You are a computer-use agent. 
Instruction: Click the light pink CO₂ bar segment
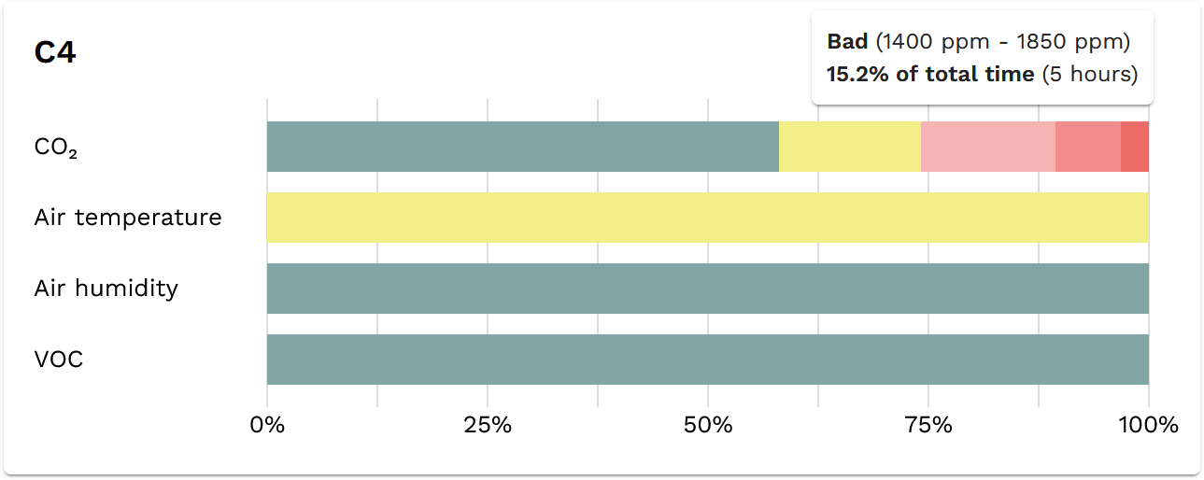pyautogui.click(x=987, y=147)
